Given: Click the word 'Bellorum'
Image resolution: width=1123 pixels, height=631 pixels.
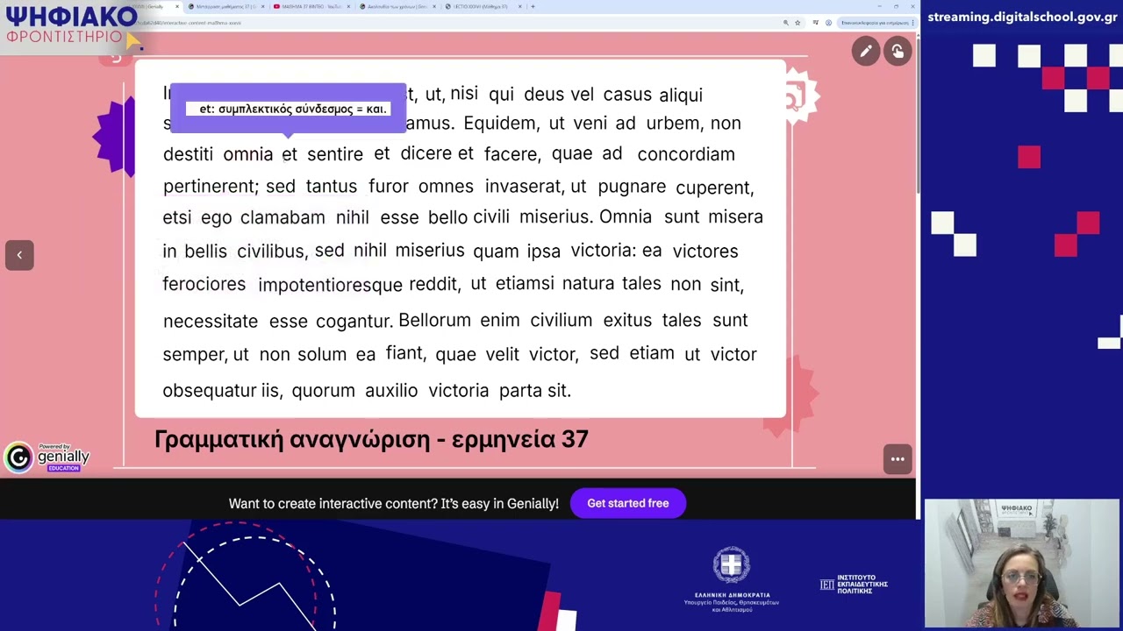Looking at the screenshot, I should 434,320.
